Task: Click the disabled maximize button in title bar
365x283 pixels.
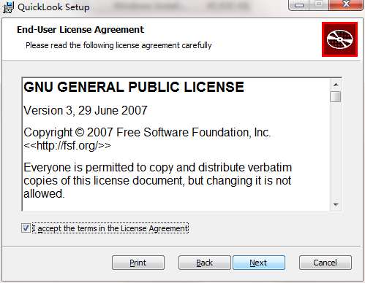Action: click(320, 5)
